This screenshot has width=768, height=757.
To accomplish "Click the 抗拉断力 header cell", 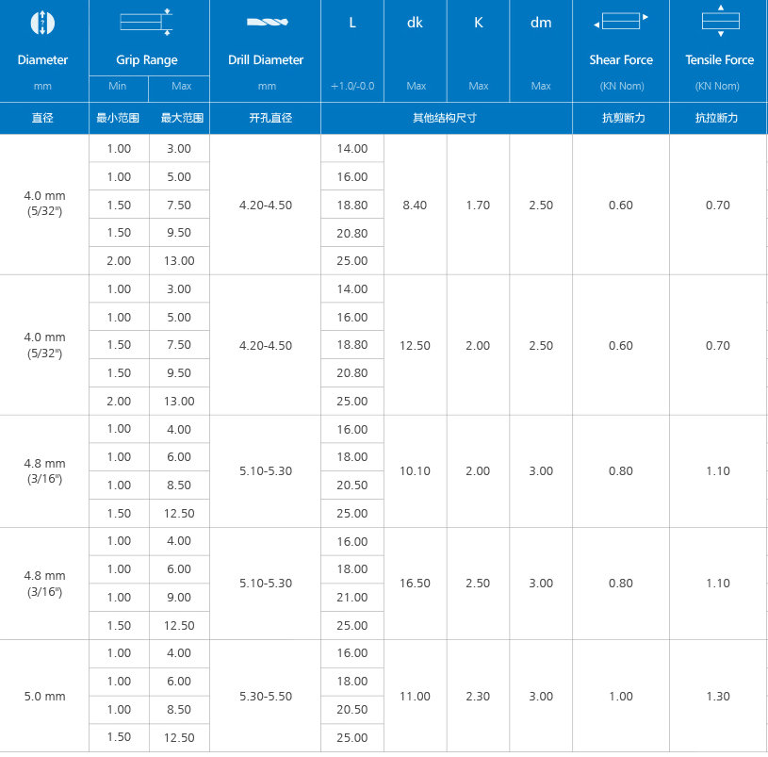I will 718,119.
